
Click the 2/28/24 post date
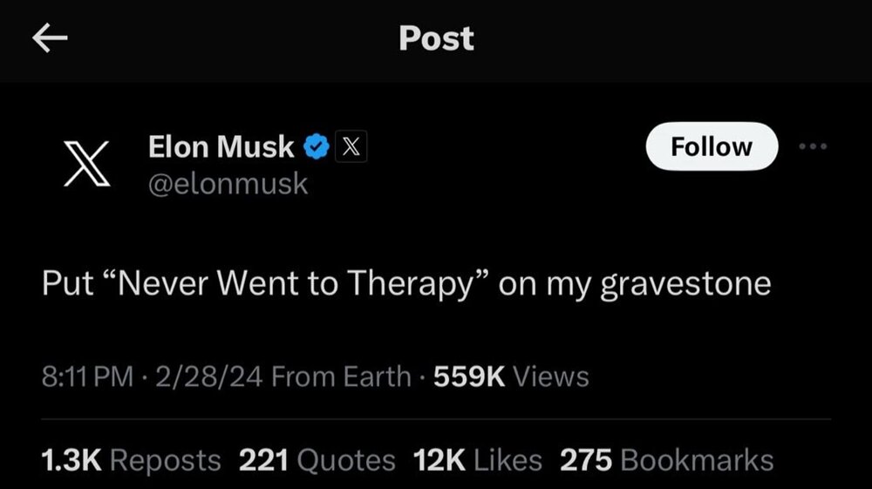click(208, 377)
